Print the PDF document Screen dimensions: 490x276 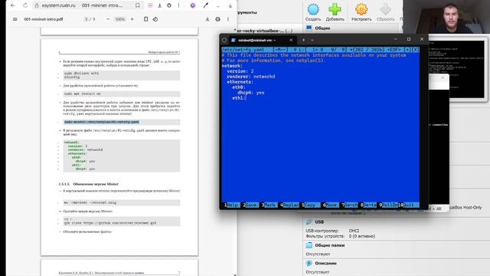click(217, 19)
